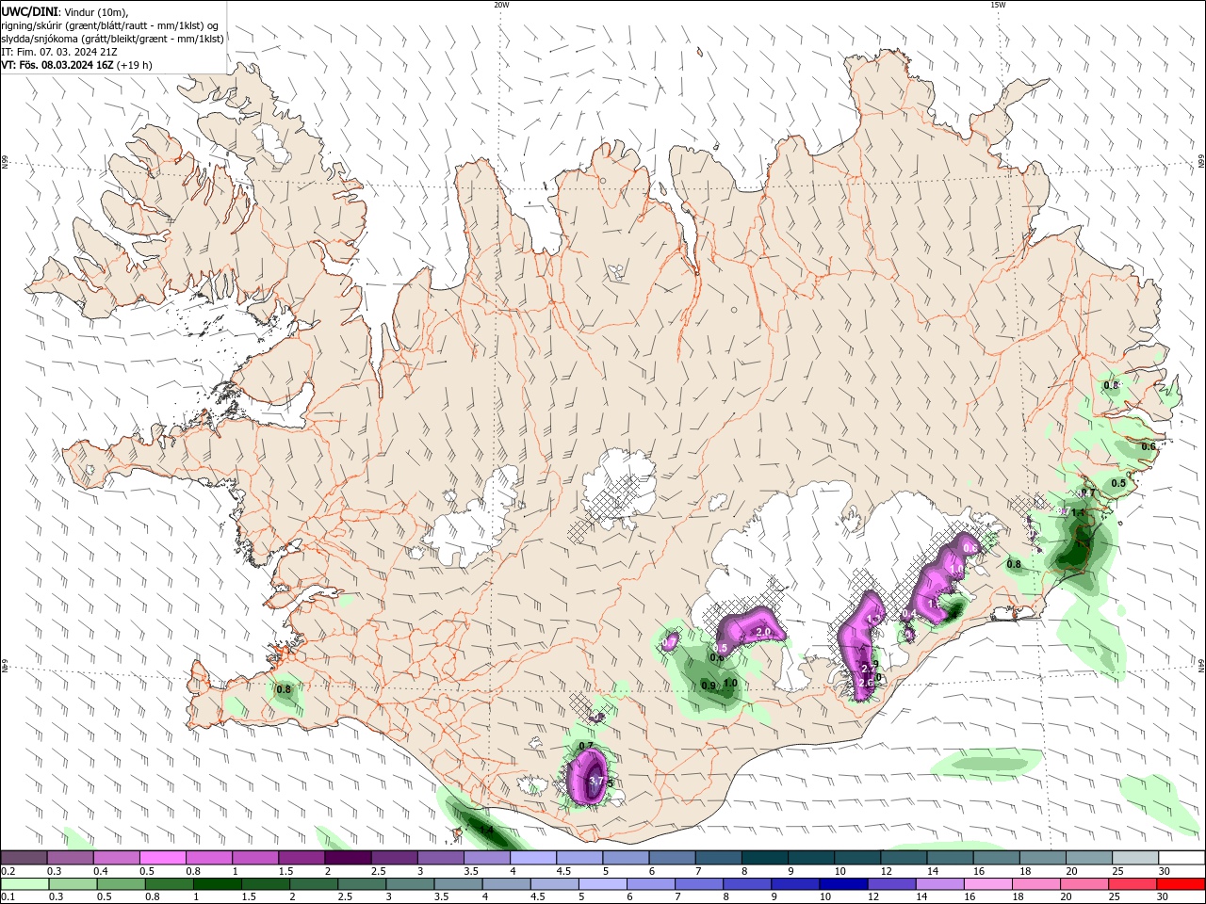Click the 0.7 value above the 3.7 cell
The image size is (1206, 904).
[586, 746]
